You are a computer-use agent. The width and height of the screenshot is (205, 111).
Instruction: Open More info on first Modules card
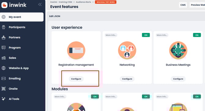(x=60, y=97)
